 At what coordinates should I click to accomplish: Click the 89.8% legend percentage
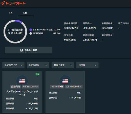57,33
